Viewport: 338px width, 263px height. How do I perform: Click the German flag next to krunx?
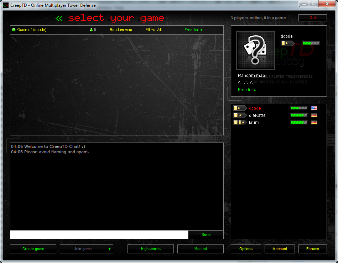click(314, 122)
